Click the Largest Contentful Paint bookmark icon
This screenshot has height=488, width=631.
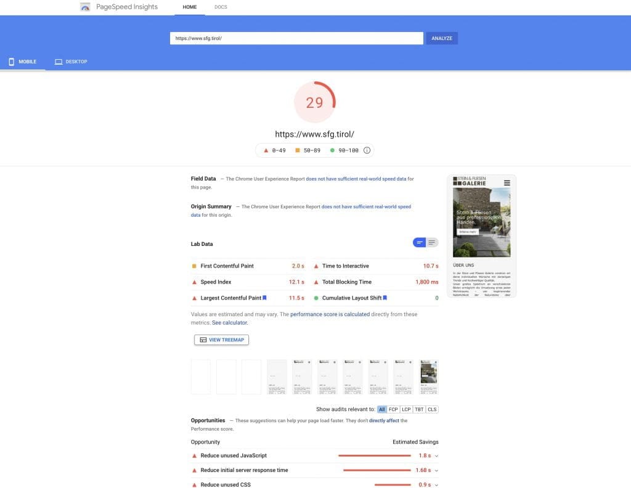tap(264, 298)
